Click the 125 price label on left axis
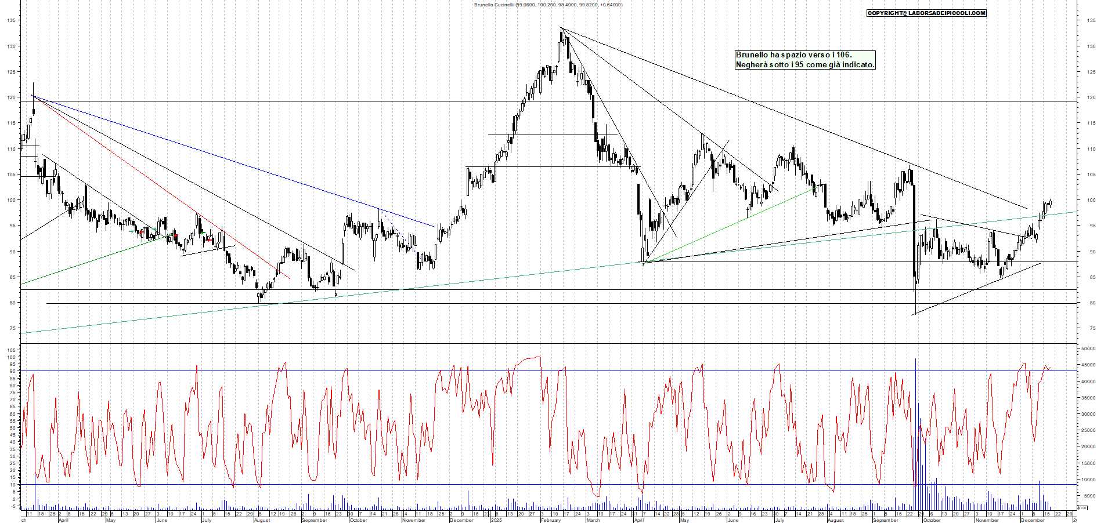This screenshot has width=1097, height=523. pos(11,72)
